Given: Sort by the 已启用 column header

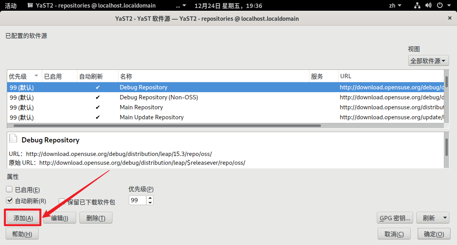Looking at the screenshot, I should click(59, 77).
